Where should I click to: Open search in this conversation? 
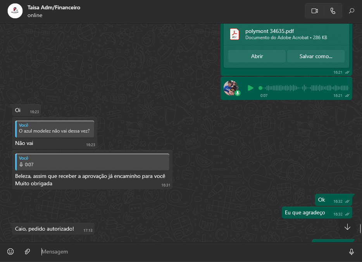(352, 11)
